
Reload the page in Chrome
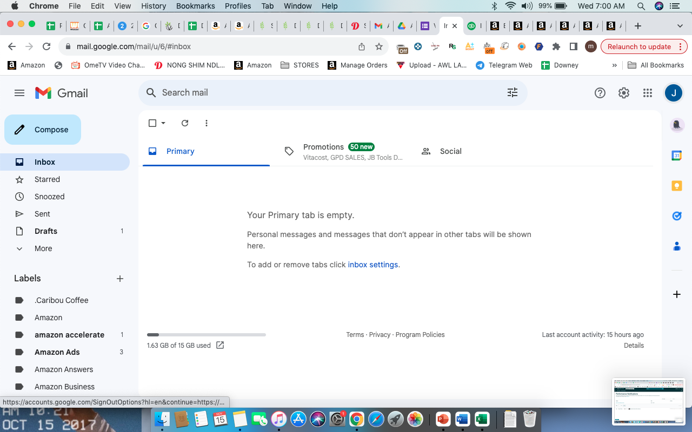click(46, 46)
